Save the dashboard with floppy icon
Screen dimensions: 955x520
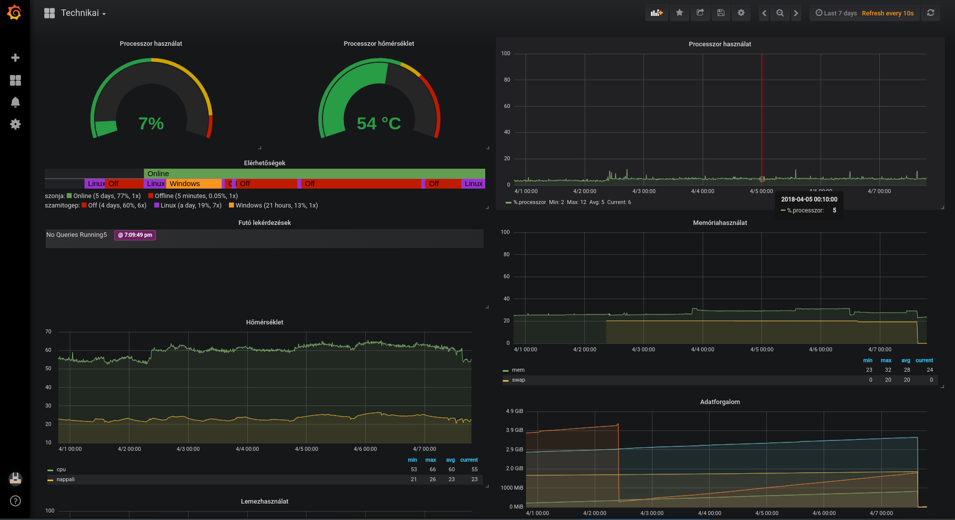click(x=721, y=13)
